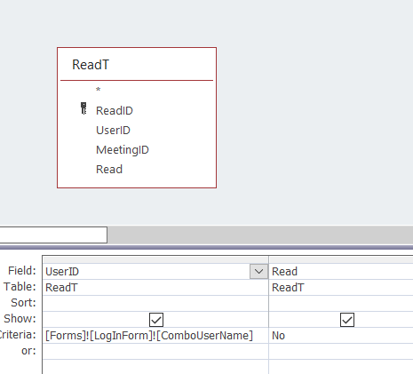413x374 pixels.
Task: Uncheck Show checkbox for UserID column
Action: point(156,320)
